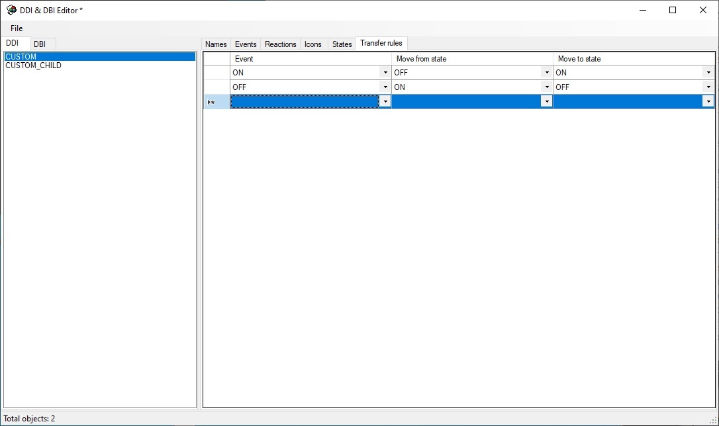The image size is (719, 426).
Task: Expand Move from state dropdown in first row
Action: [x=547, y=73]
